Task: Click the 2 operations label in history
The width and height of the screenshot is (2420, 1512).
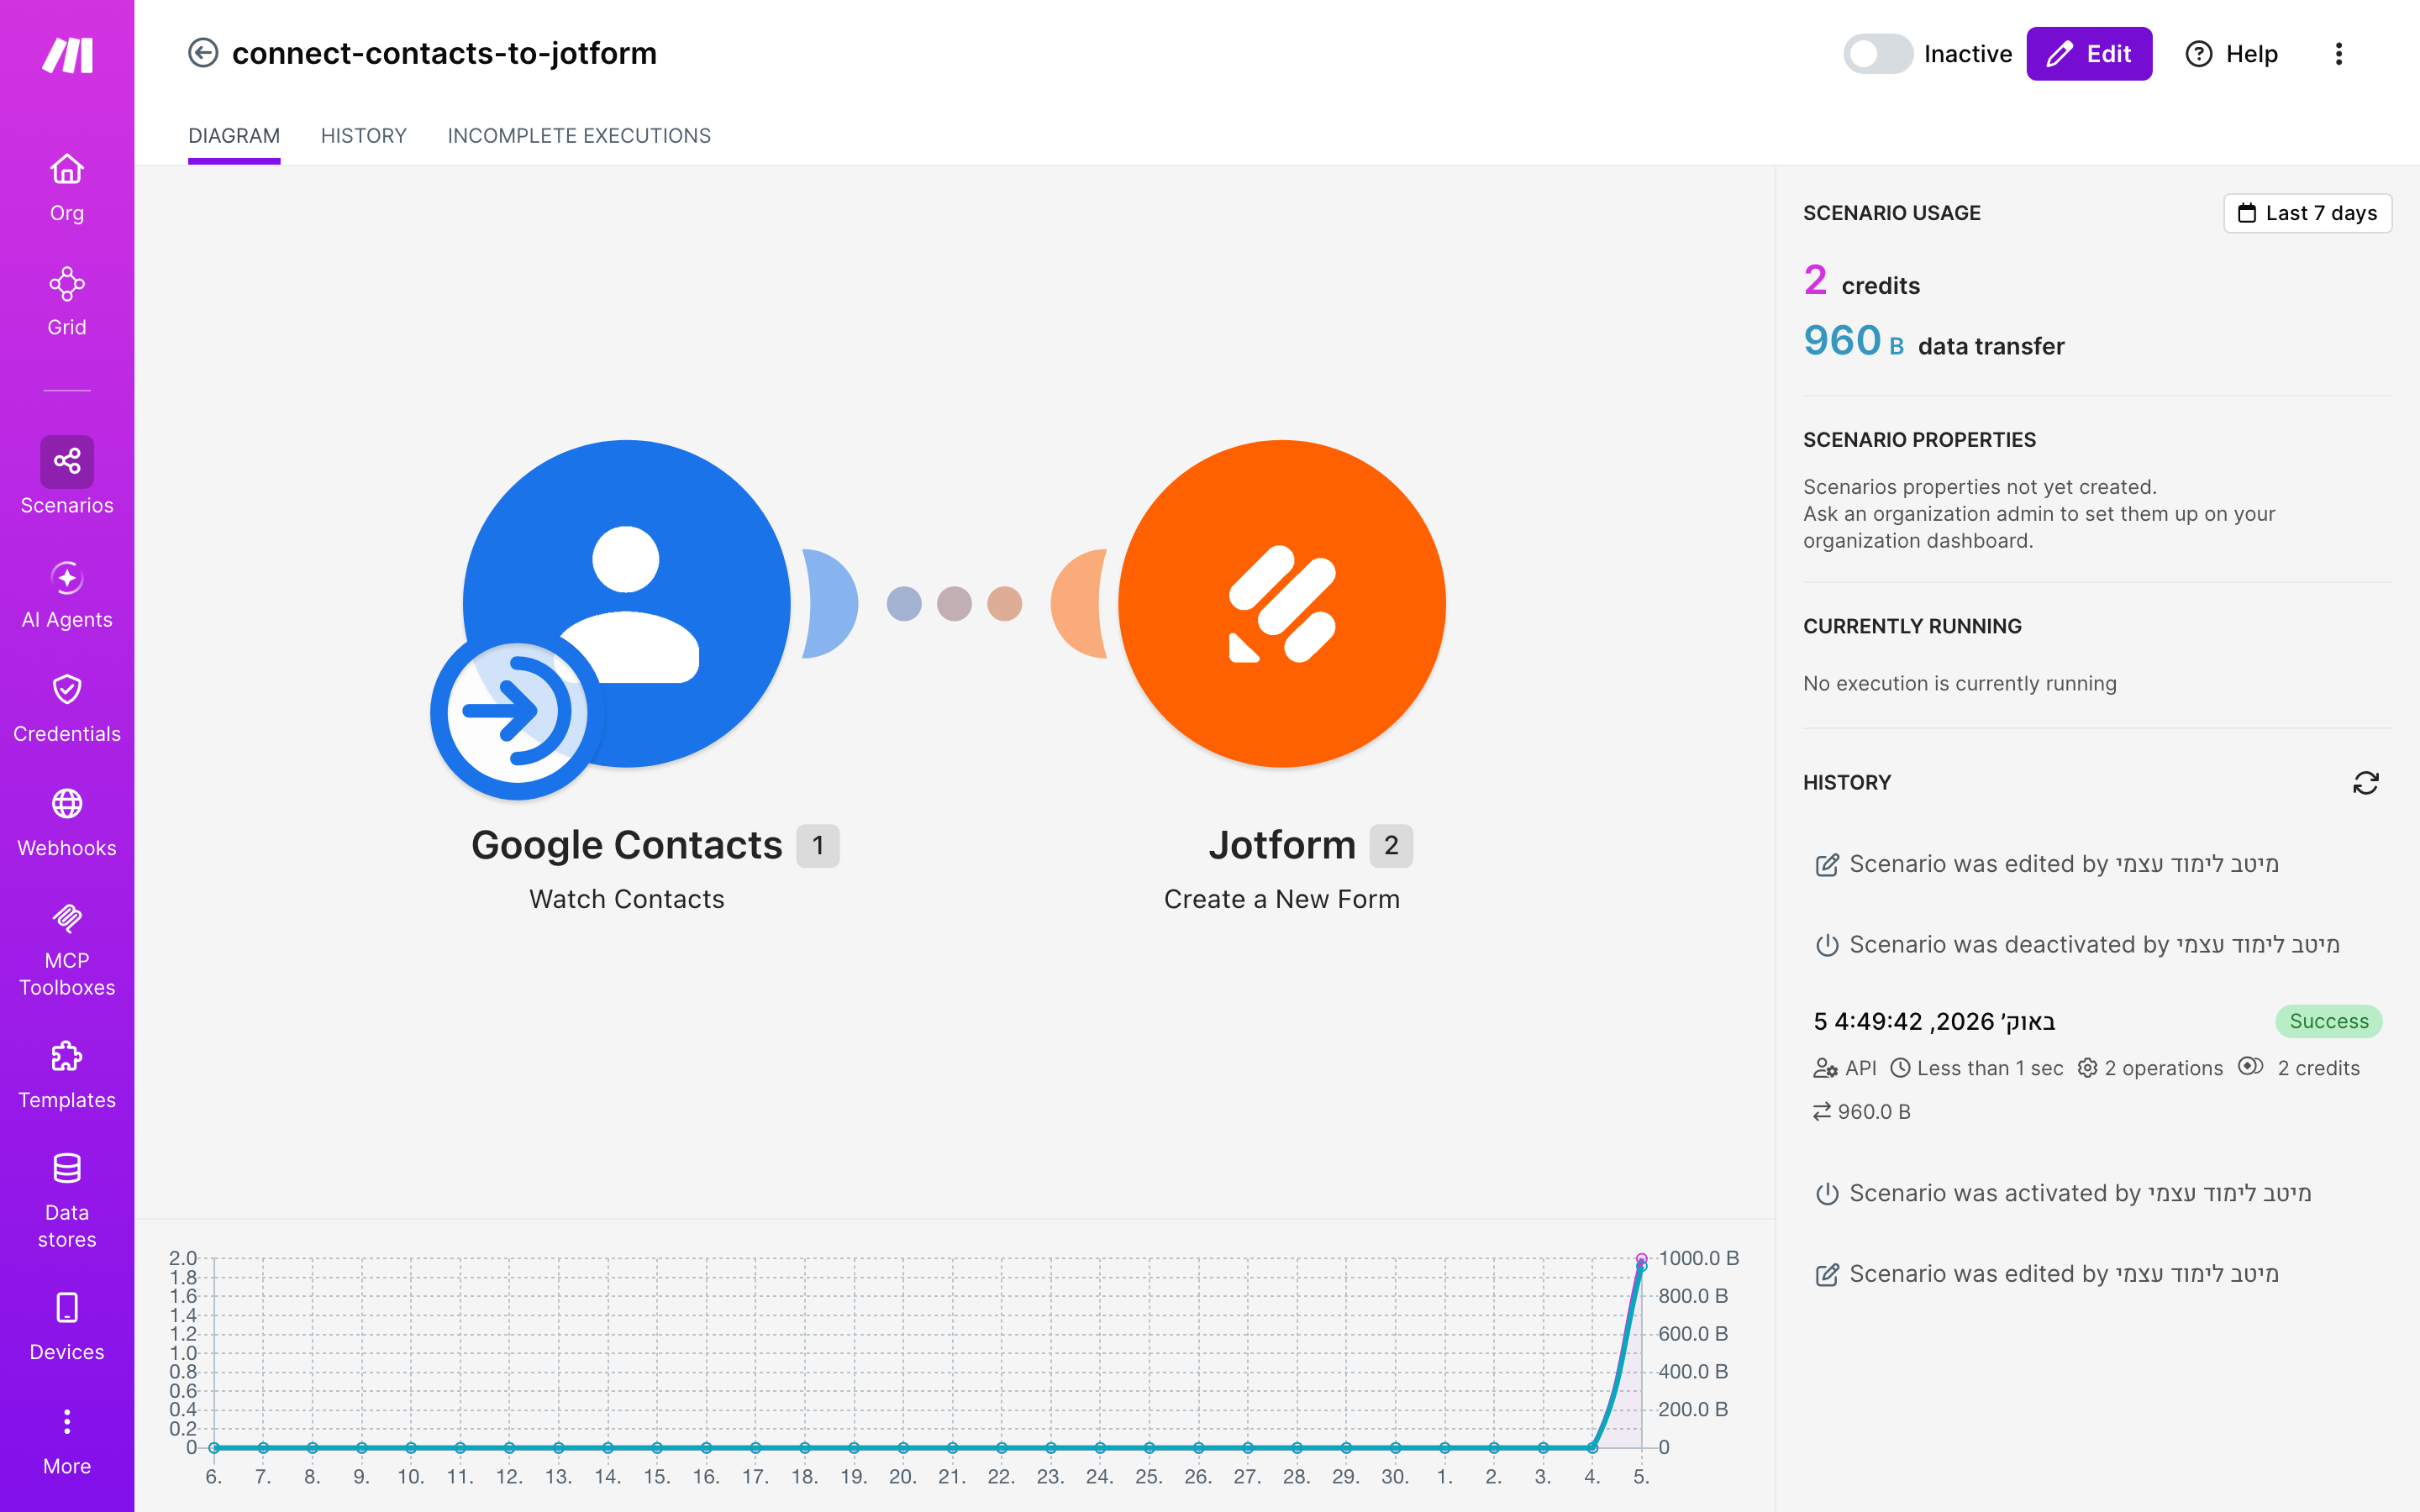Action: point(2150,1068)
